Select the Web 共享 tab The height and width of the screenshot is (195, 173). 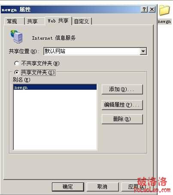tap(58, 21)
